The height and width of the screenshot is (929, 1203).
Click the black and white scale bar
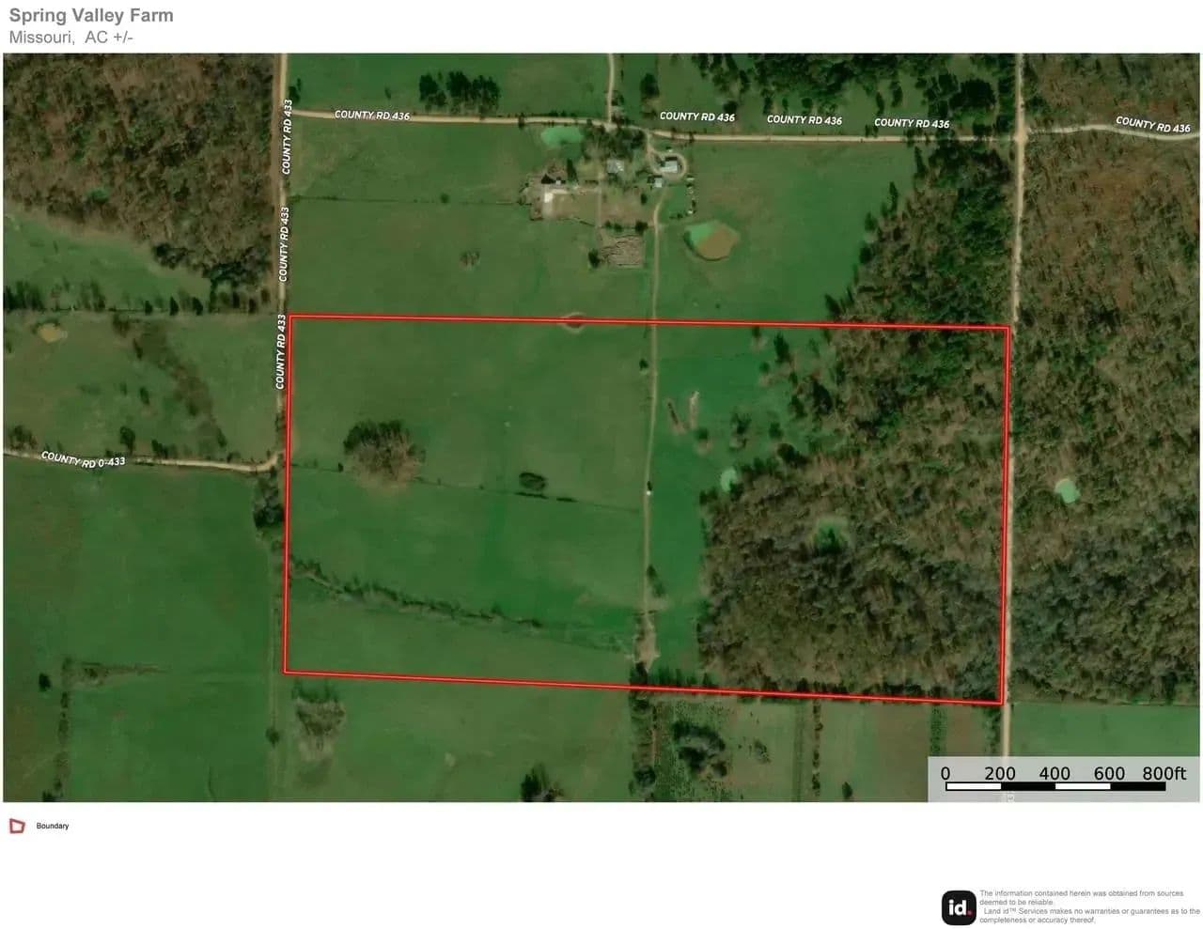(1055, 786)
